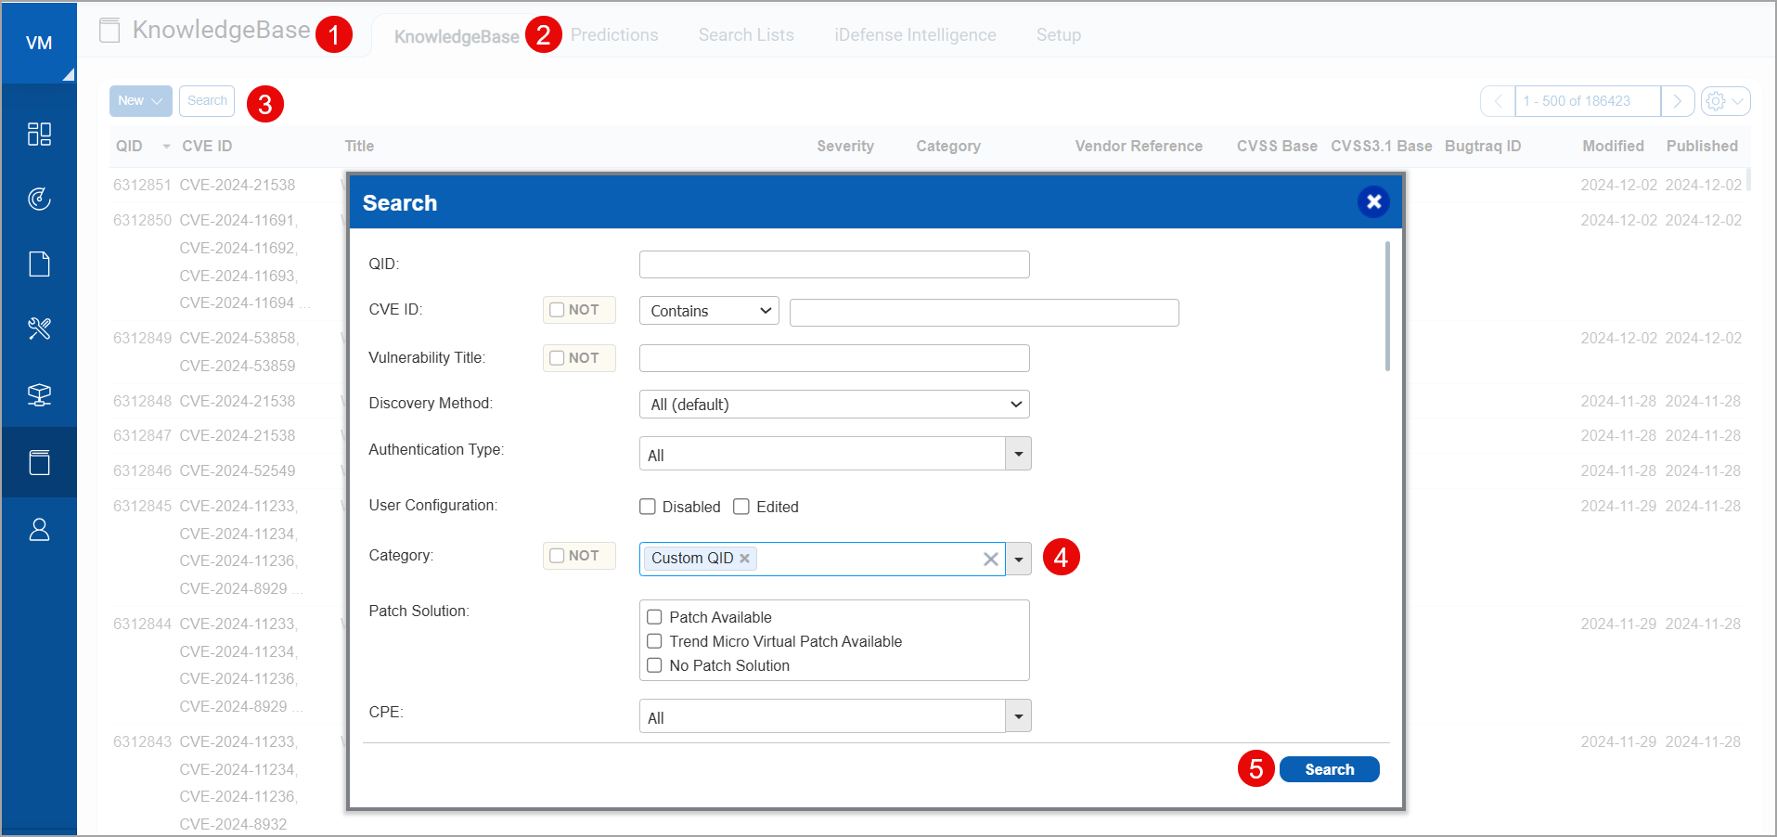Open the Assets network icon in sidebar
Viewport: 1777px width, 837px height.
click(x=39, y=394)
